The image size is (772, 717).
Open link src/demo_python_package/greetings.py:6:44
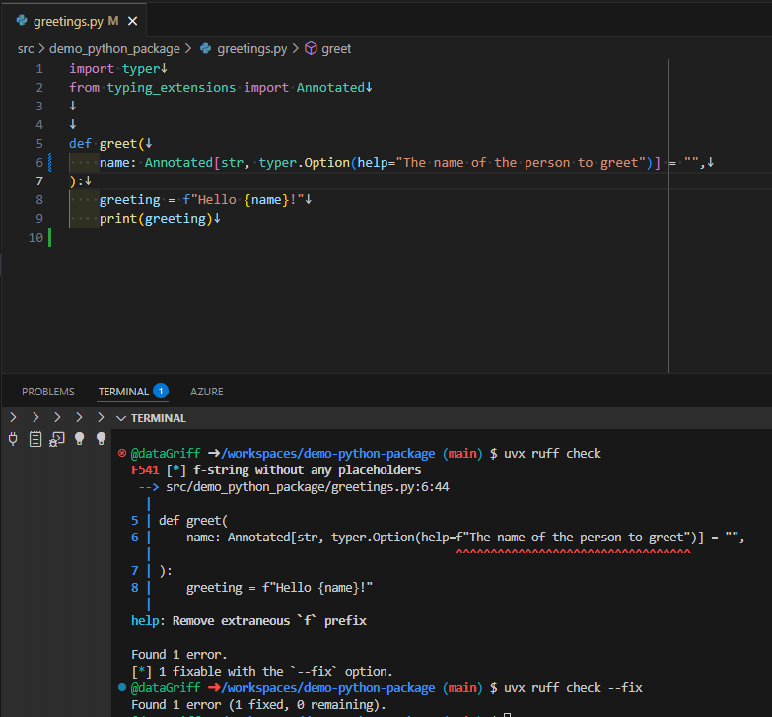pos(308,487)
